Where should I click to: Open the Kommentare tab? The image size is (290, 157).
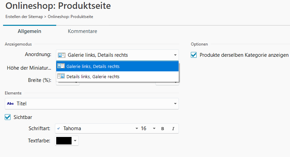pos(82,31)
